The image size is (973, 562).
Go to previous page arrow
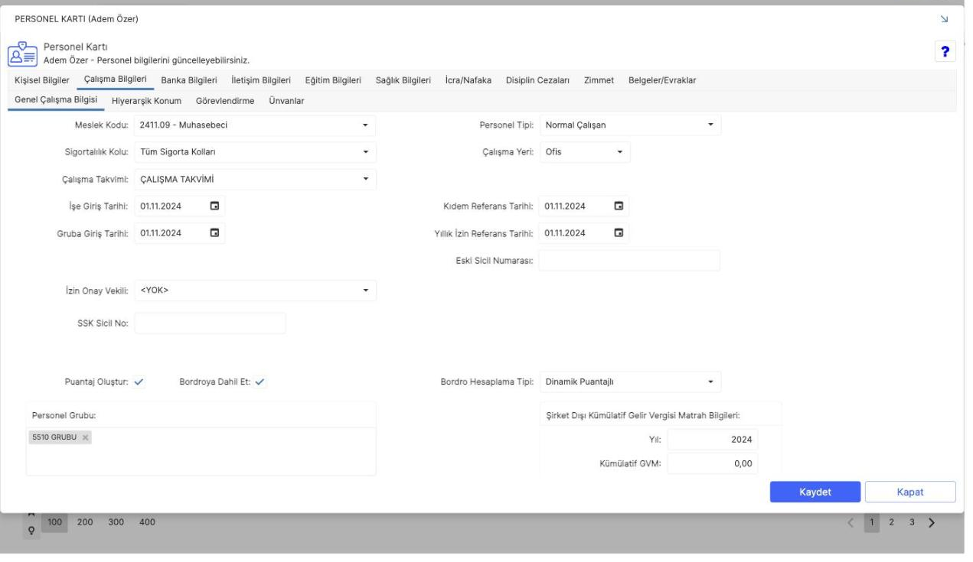pyautogui.click(x=851, y=522)
